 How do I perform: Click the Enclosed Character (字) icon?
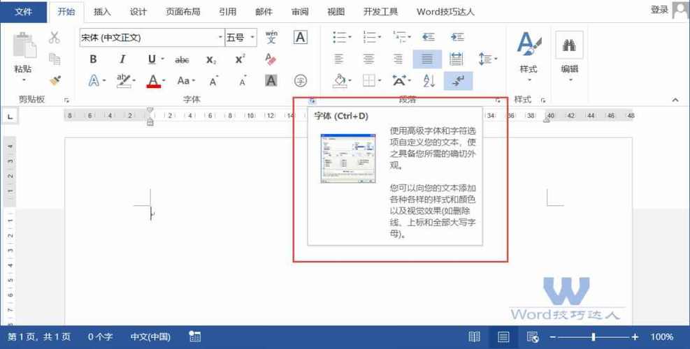[301, 81]
